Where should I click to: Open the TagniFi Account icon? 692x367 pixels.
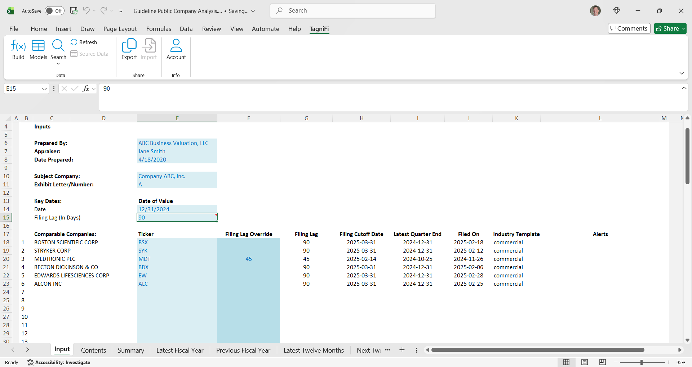pos(176,49)
